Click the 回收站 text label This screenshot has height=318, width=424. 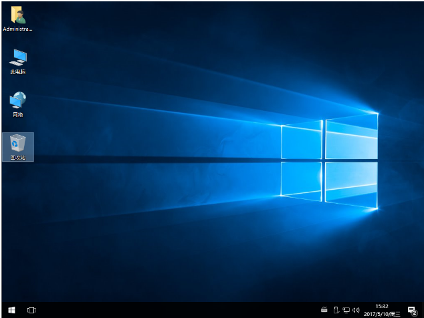17,158
